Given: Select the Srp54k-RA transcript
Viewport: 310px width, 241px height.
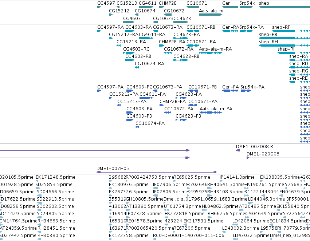Looking at the screenshot, I should (x=246, y=31).
